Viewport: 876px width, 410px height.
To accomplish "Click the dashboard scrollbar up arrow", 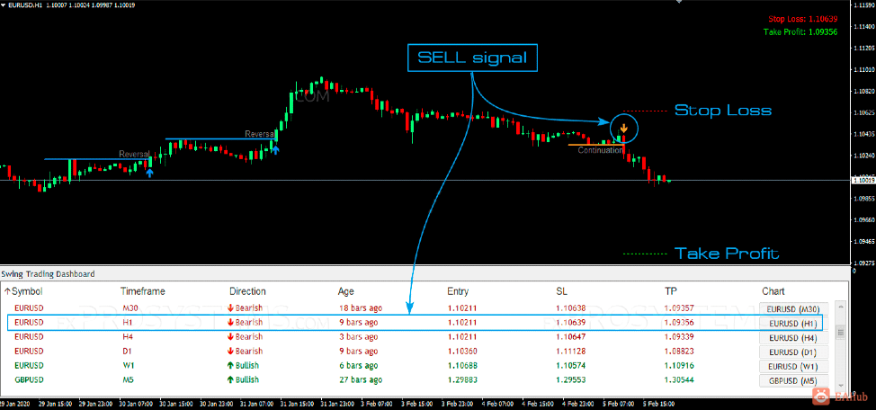I will tap(840, 306).
